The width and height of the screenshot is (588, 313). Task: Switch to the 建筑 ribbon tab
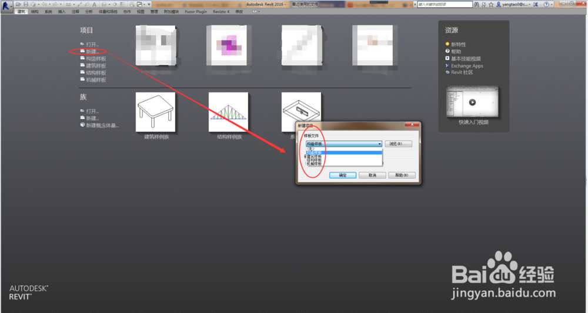click(21, 12)
